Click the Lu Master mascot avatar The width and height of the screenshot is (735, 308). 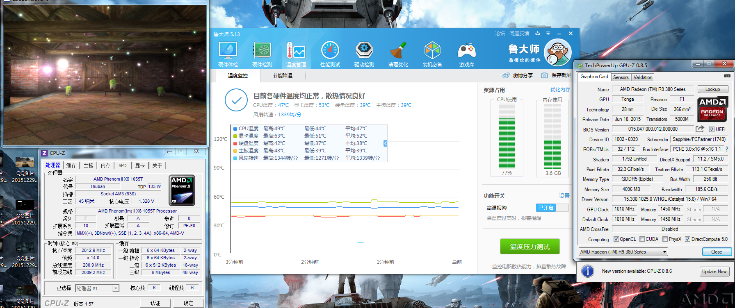click(x=558, y=52)
